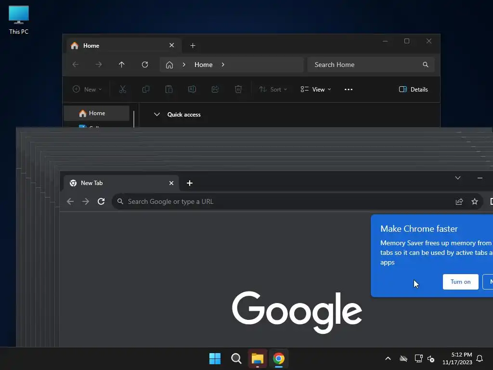Click chevron before Home breadcrumb
493x370 pixels.
(x=184, y=65)
